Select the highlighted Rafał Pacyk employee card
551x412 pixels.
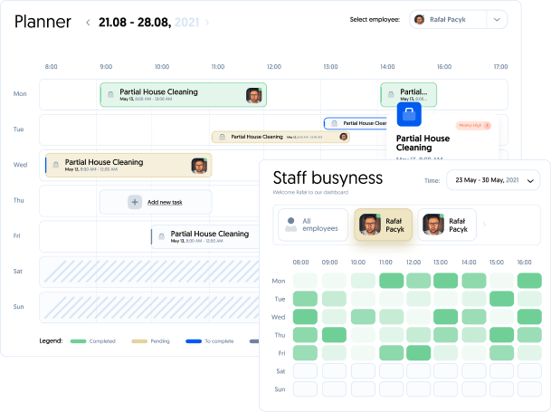(x=384, y=225)
